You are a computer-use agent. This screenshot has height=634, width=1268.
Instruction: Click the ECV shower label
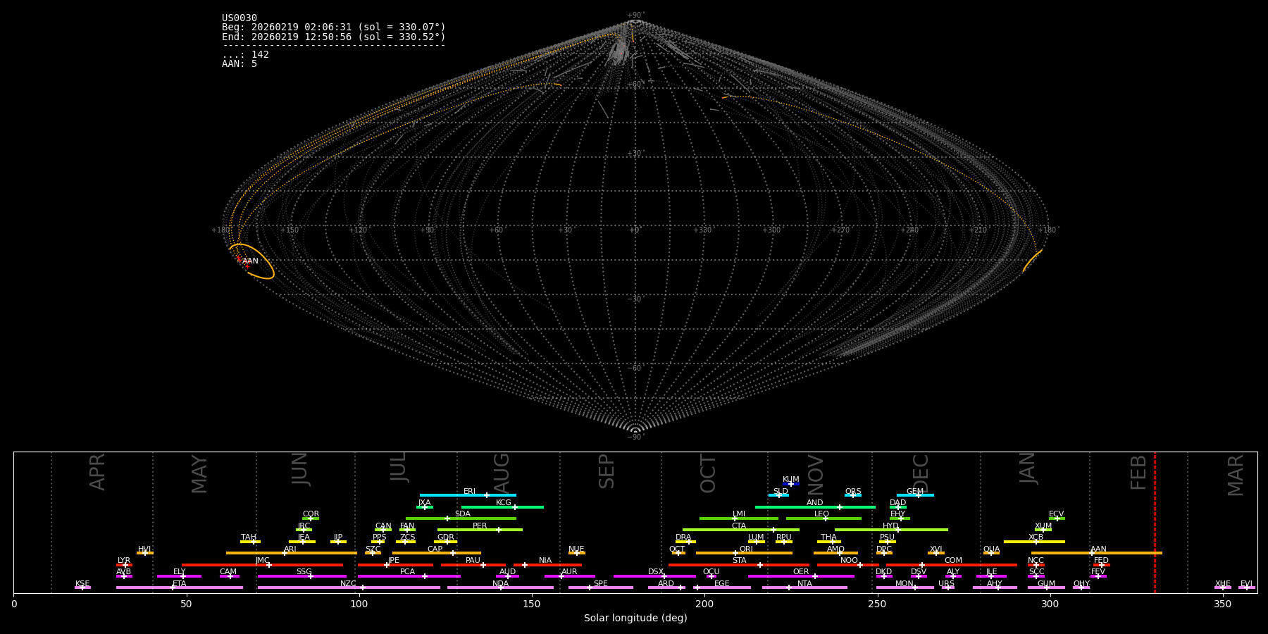[x=1057, y=514]
